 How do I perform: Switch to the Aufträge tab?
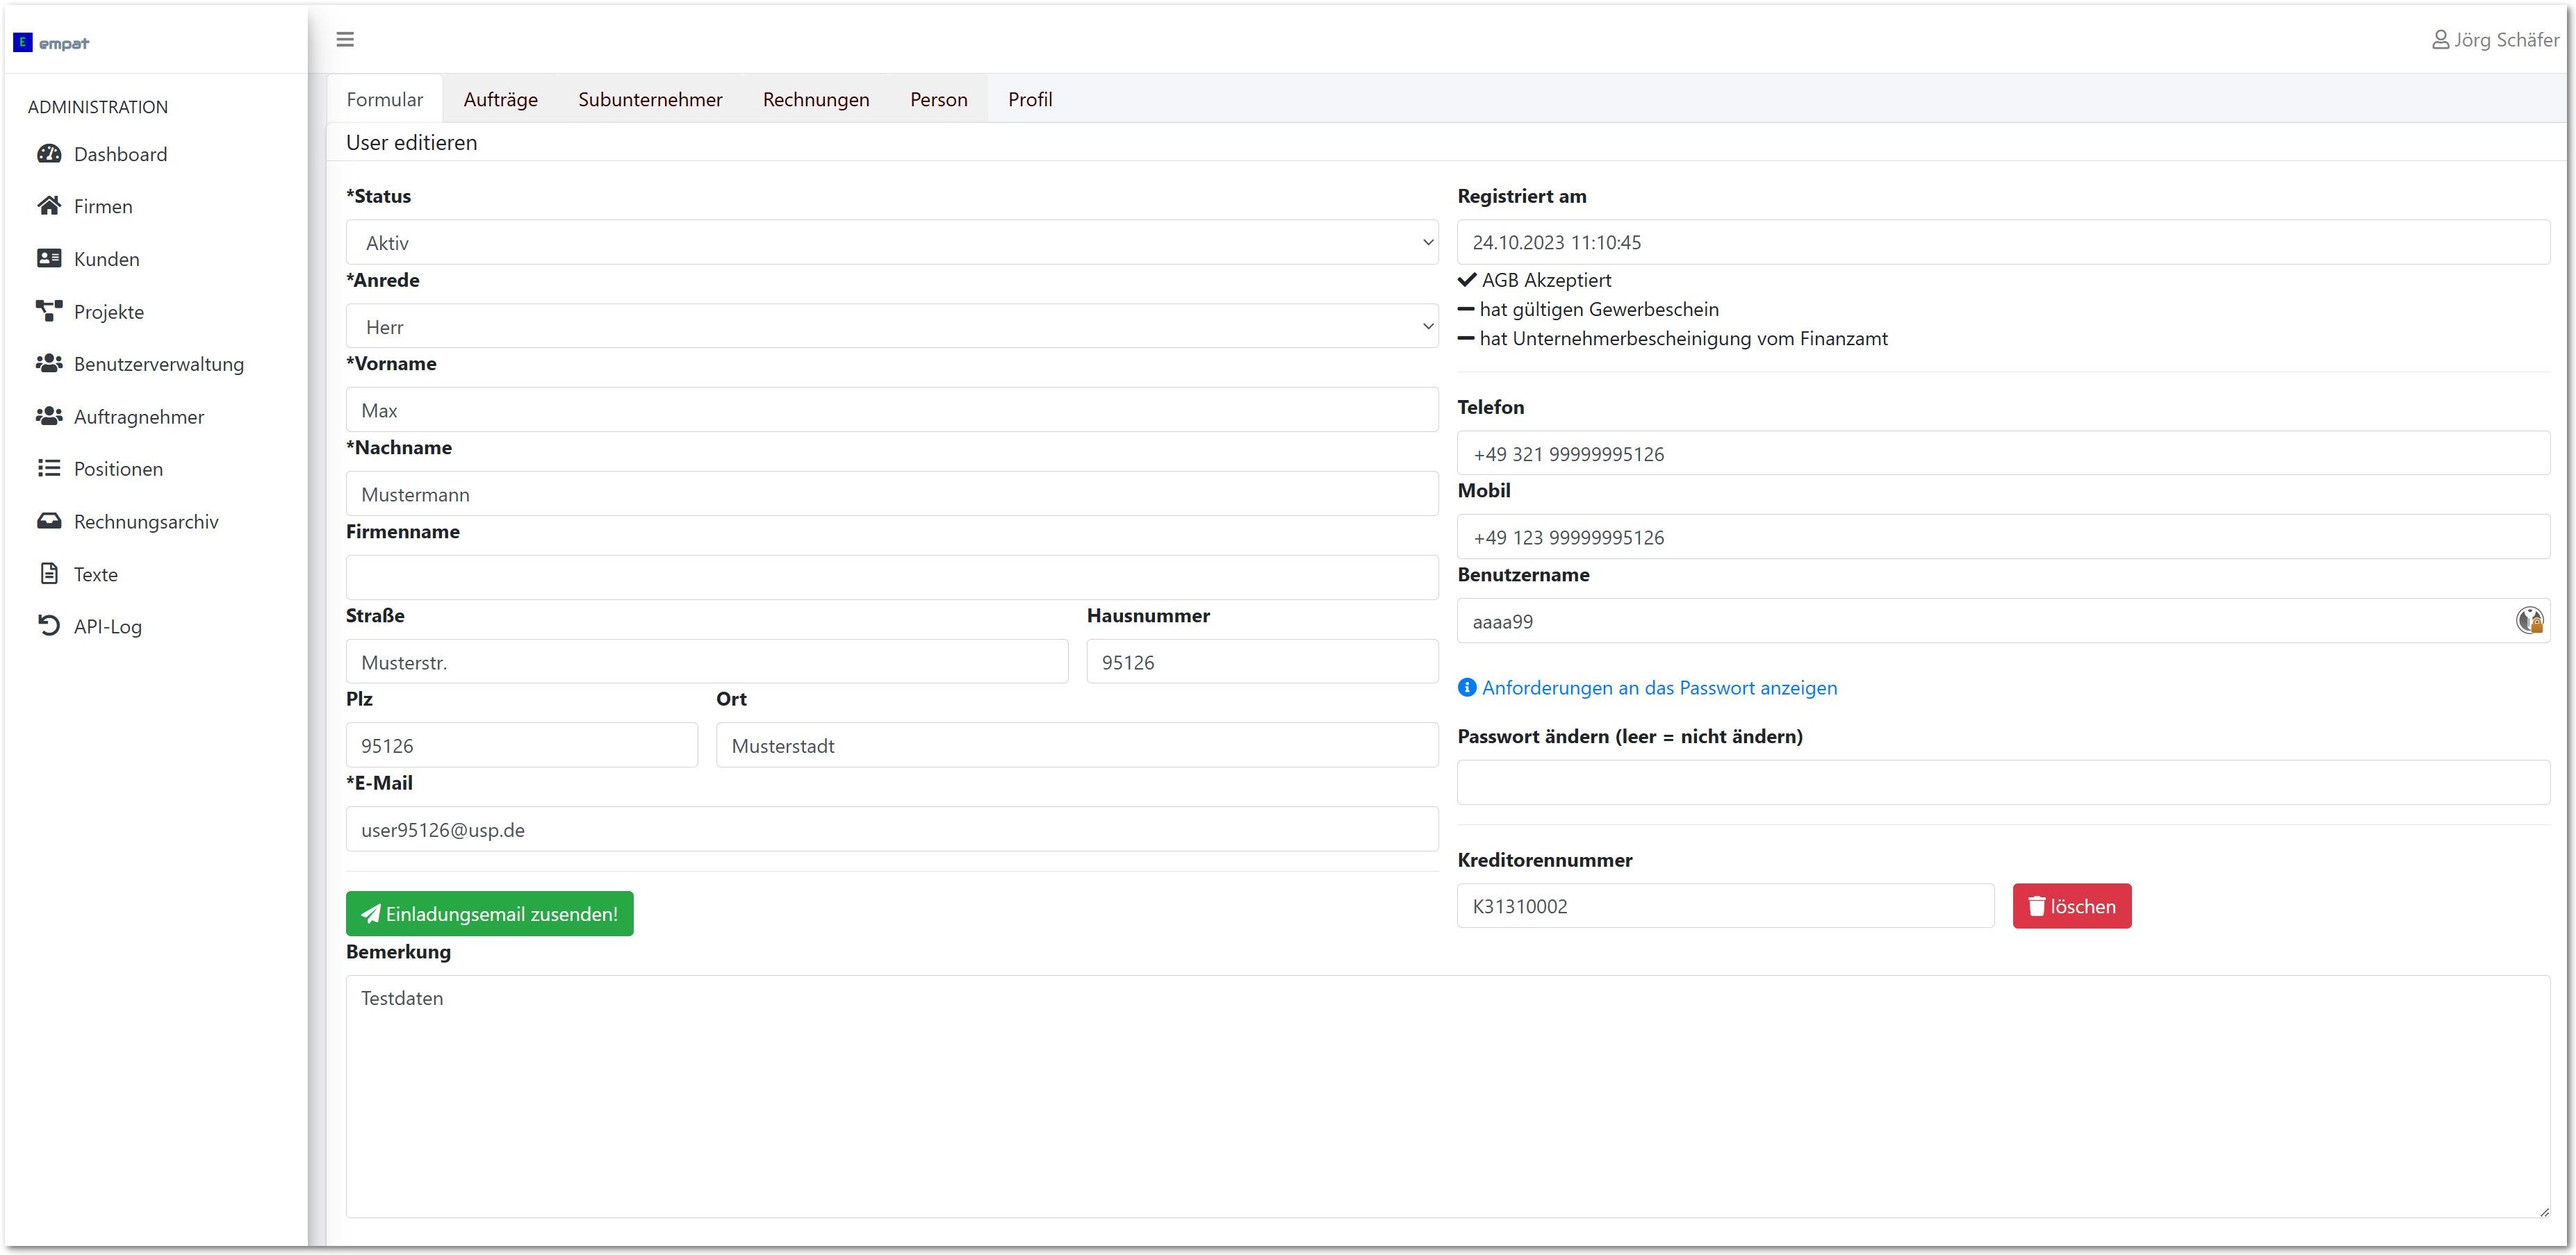(500, 99)
